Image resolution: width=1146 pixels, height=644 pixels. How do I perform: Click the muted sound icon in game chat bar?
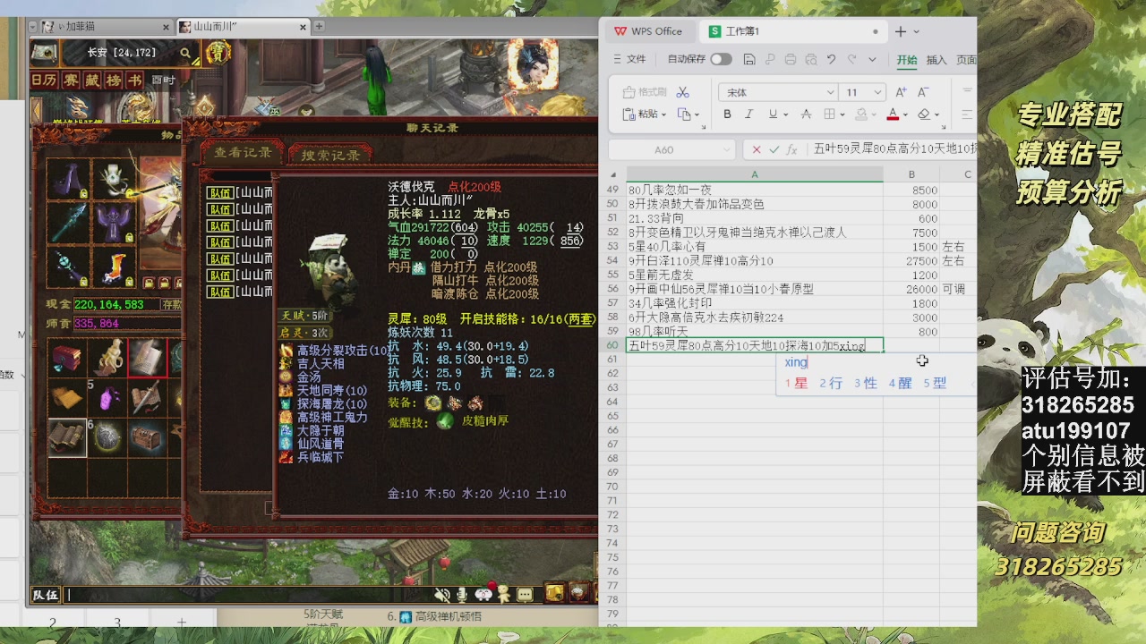click(x=441, y=594)
